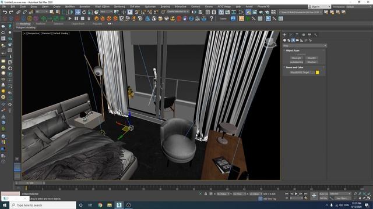Switch to the Modeling ribbon tab
Screen dimensions: 373x209
[x=24, y=24]
